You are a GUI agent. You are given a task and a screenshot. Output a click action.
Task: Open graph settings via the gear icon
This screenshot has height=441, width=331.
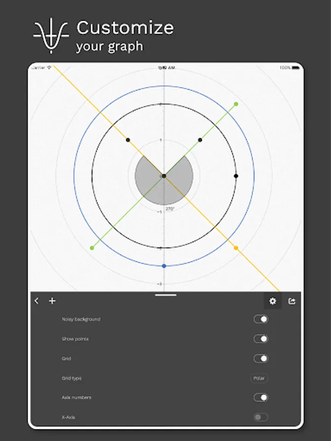click(x=273, y=301)
